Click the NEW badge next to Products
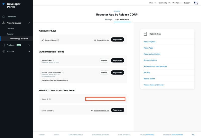201x138 pixels. tap(19, 45)
